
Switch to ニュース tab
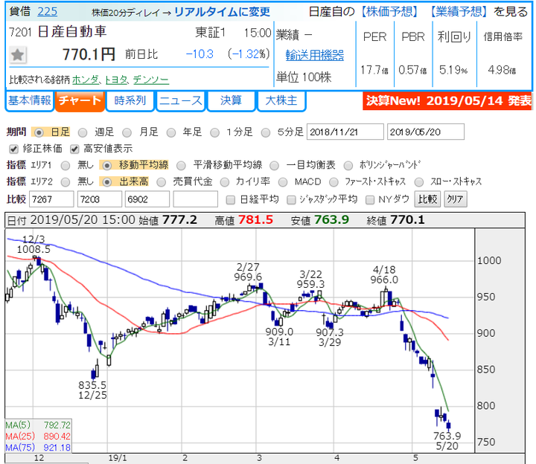coord(180,100)
